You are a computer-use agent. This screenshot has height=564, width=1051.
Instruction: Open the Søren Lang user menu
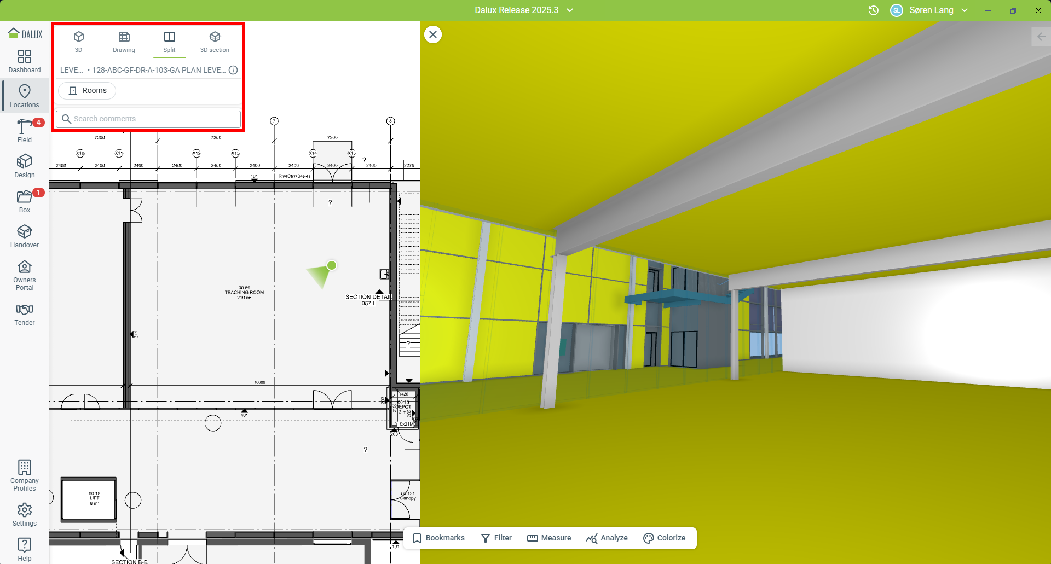click(x=931, y=10)
